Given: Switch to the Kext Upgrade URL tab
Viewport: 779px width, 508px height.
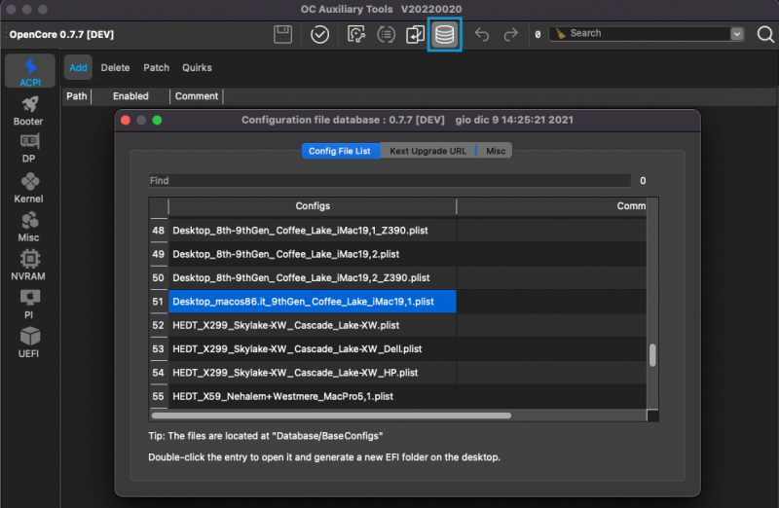Looking at the screenshot, I should click(427, 151).
